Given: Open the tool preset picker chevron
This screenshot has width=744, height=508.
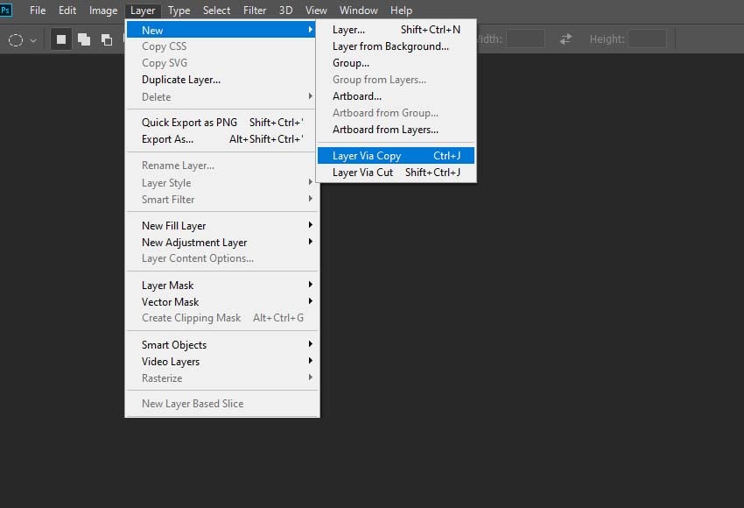Looking at the screenshot, I should tap(33, 40).
